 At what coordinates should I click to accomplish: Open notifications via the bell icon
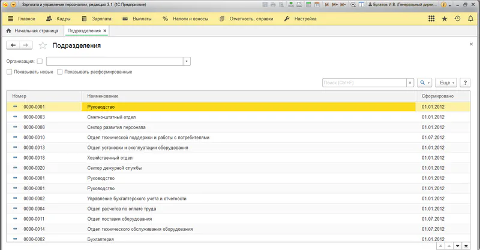point(470,19)
